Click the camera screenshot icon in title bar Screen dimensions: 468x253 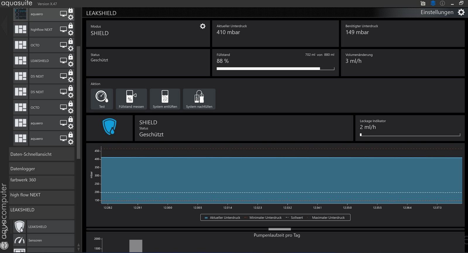(423, 3)
